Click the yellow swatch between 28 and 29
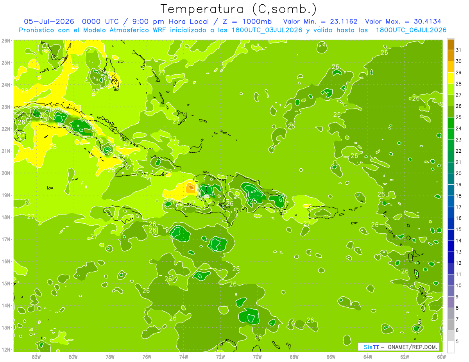The image size is (469, 362). 451,78
